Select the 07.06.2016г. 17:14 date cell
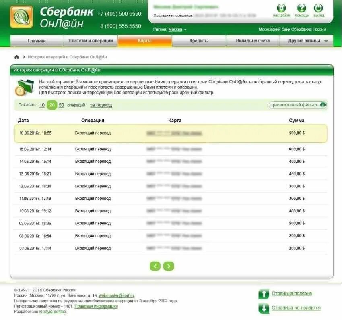Viewport: 342px width, 320px height. click(35, 248)
